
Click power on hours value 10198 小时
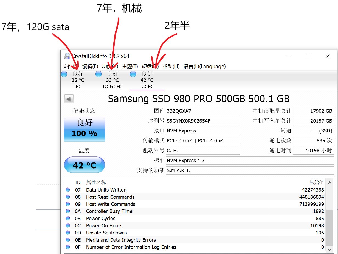click(313, 151)
